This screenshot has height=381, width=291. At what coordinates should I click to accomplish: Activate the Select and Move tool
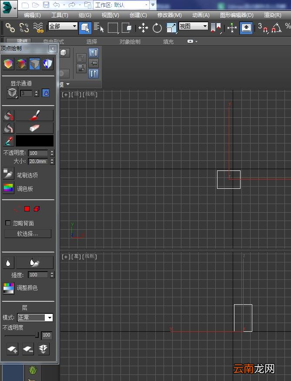tap(143, 28)
